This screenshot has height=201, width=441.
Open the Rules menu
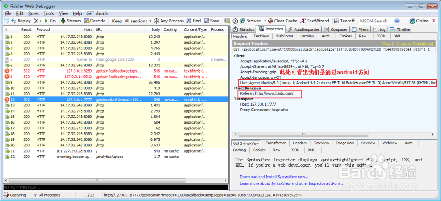(x=34, y=13)
